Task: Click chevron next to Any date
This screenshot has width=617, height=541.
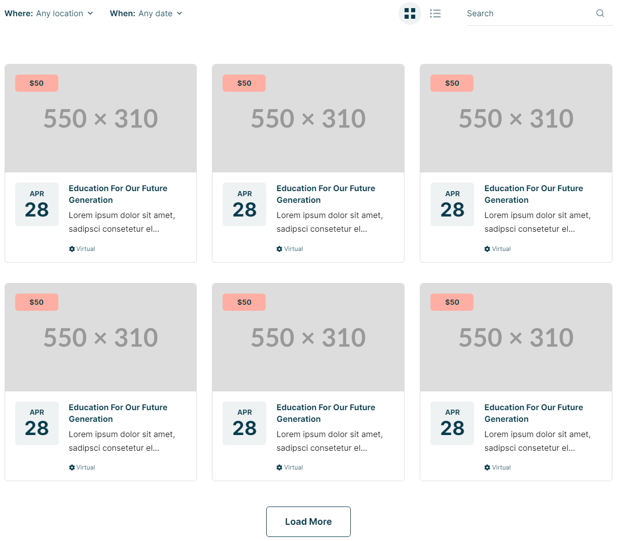Action: click(179, 13)
